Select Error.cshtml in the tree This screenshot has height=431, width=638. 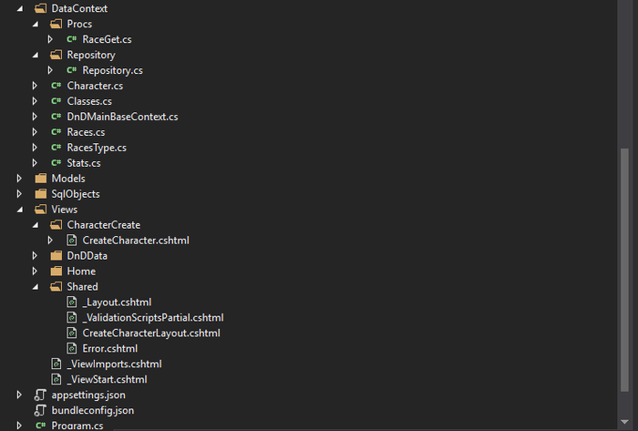tap(109, 348)
